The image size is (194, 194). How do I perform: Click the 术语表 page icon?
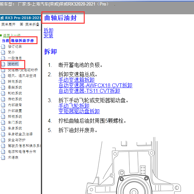click(x=3, y=158)
